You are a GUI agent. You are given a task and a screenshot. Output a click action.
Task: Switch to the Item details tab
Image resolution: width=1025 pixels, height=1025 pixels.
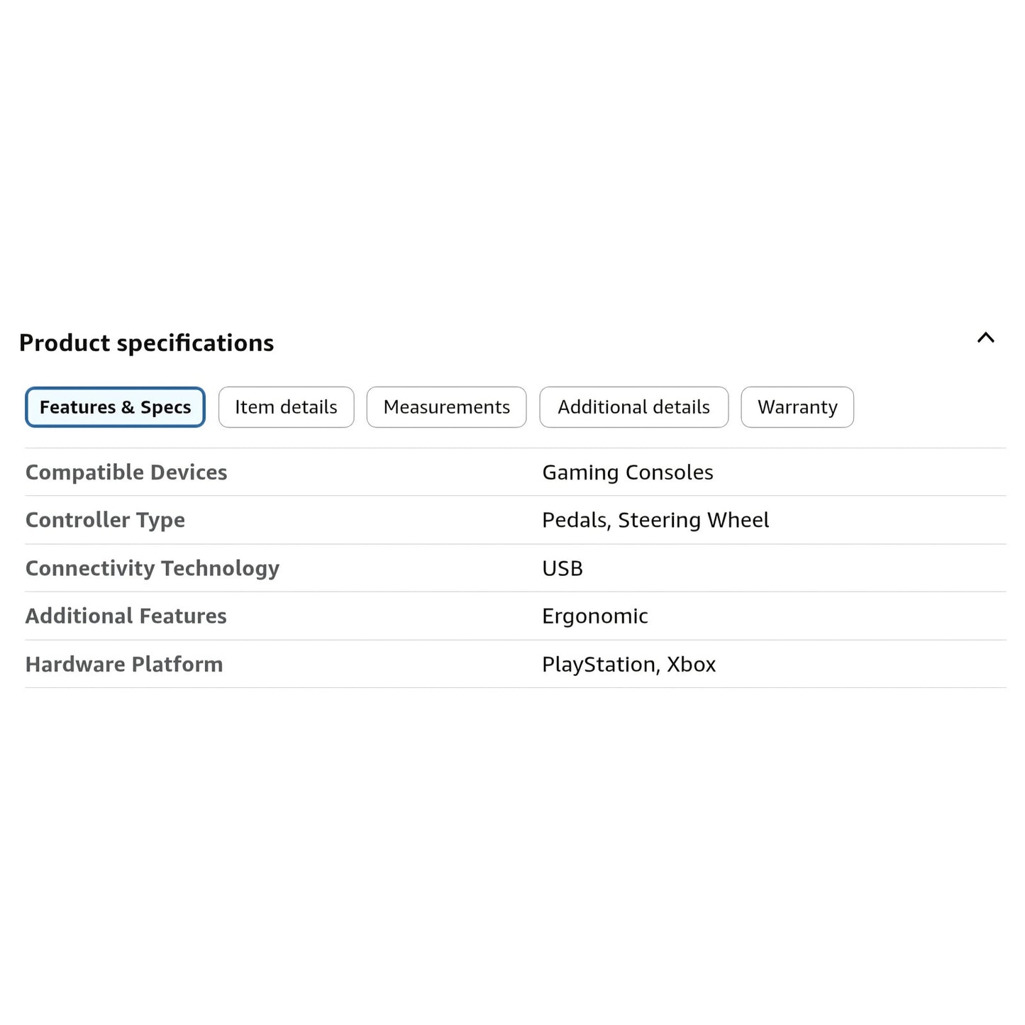(286, 407)
